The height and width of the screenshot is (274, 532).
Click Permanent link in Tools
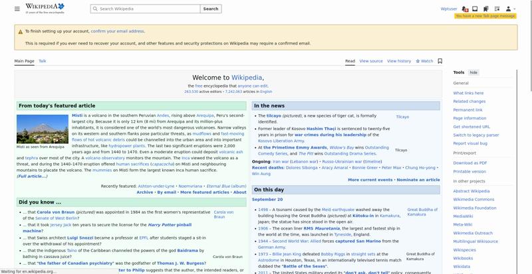(467, 109)
